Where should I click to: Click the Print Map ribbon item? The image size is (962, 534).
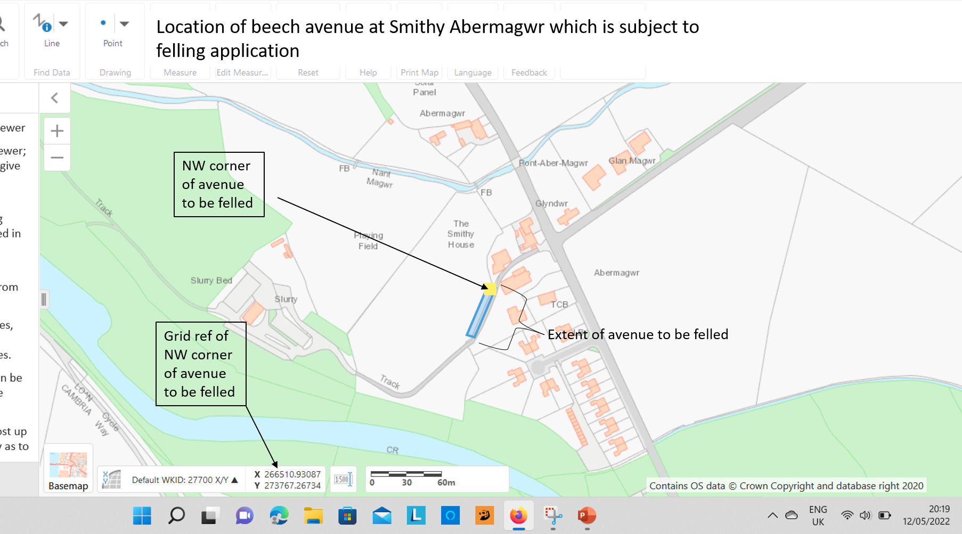(420, 72)
